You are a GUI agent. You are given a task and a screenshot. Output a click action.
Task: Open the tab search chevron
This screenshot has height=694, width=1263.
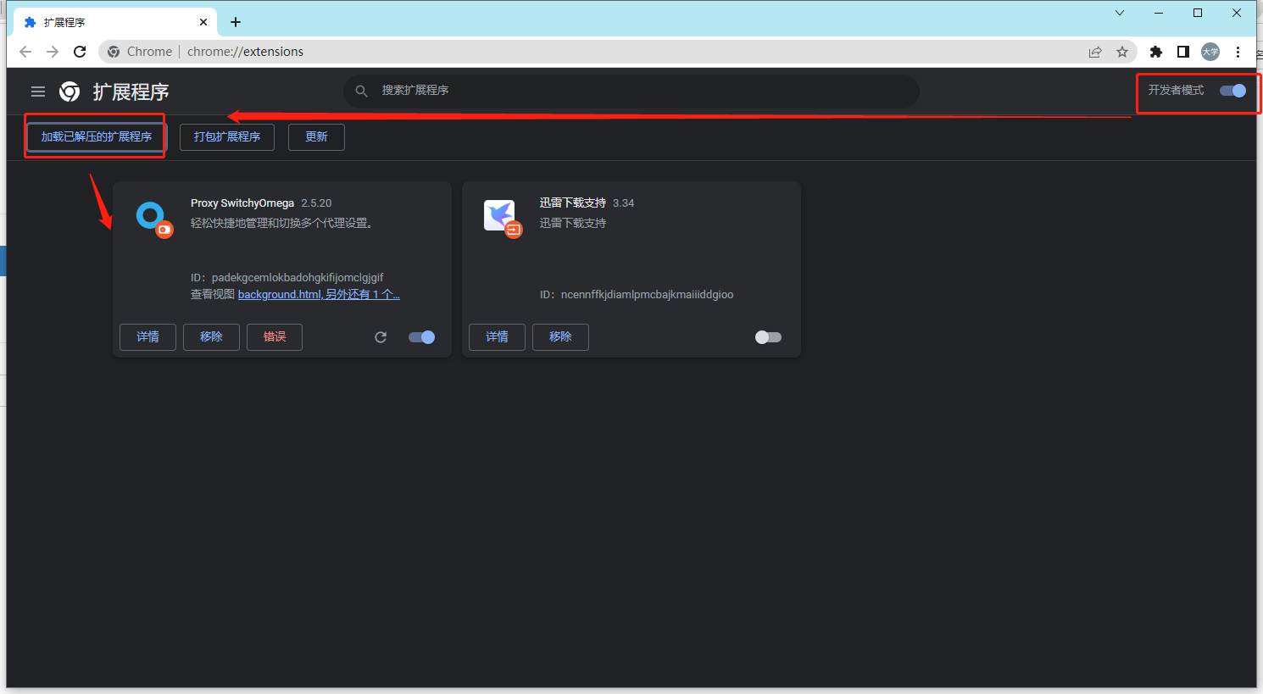[1120, 13]
